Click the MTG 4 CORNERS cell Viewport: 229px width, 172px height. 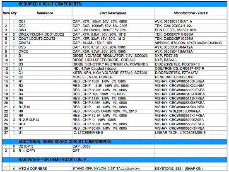[x=33, y=169]
